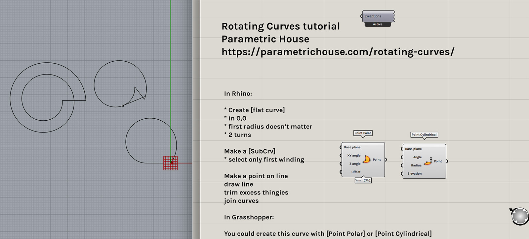The image size is (529, 239).
Task: Click the Elevation input
Action: [x=414, y=174]
